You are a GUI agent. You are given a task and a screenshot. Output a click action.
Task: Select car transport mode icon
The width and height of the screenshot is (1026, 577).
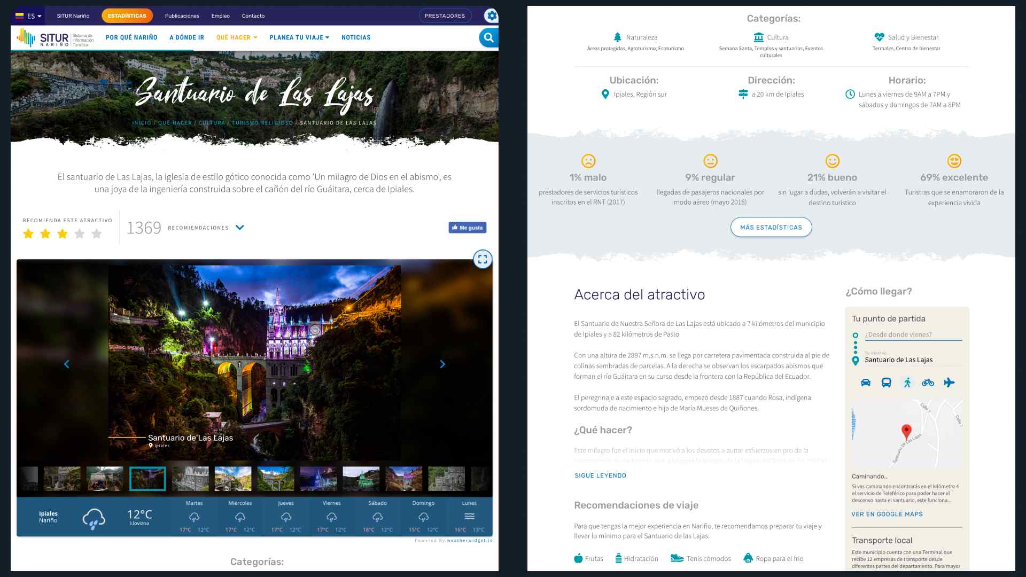pyautogui.click(x=866, y=383)
